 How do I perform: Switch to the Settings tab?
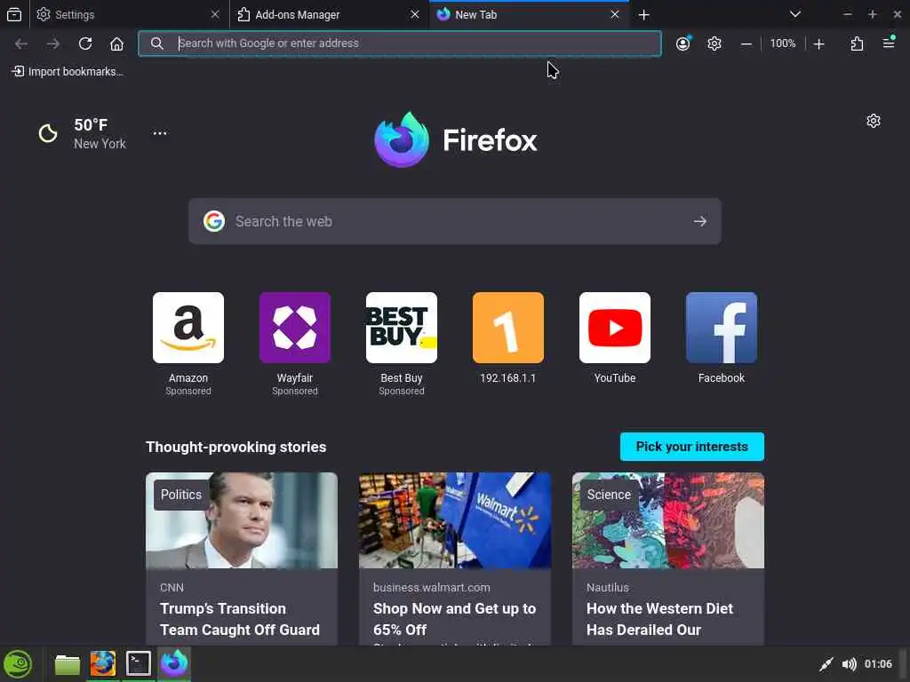coord(128,14)
